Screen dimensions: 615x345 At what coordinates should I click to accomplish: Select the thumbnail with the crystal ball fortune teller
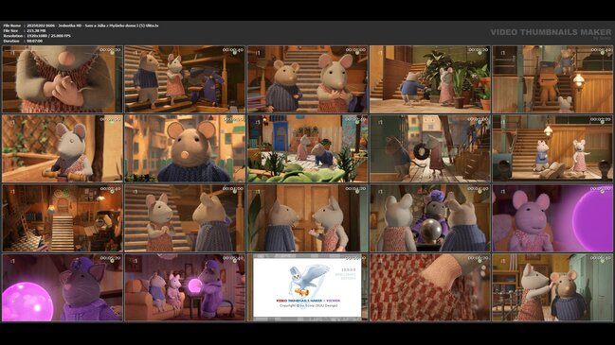coord(430,218)
